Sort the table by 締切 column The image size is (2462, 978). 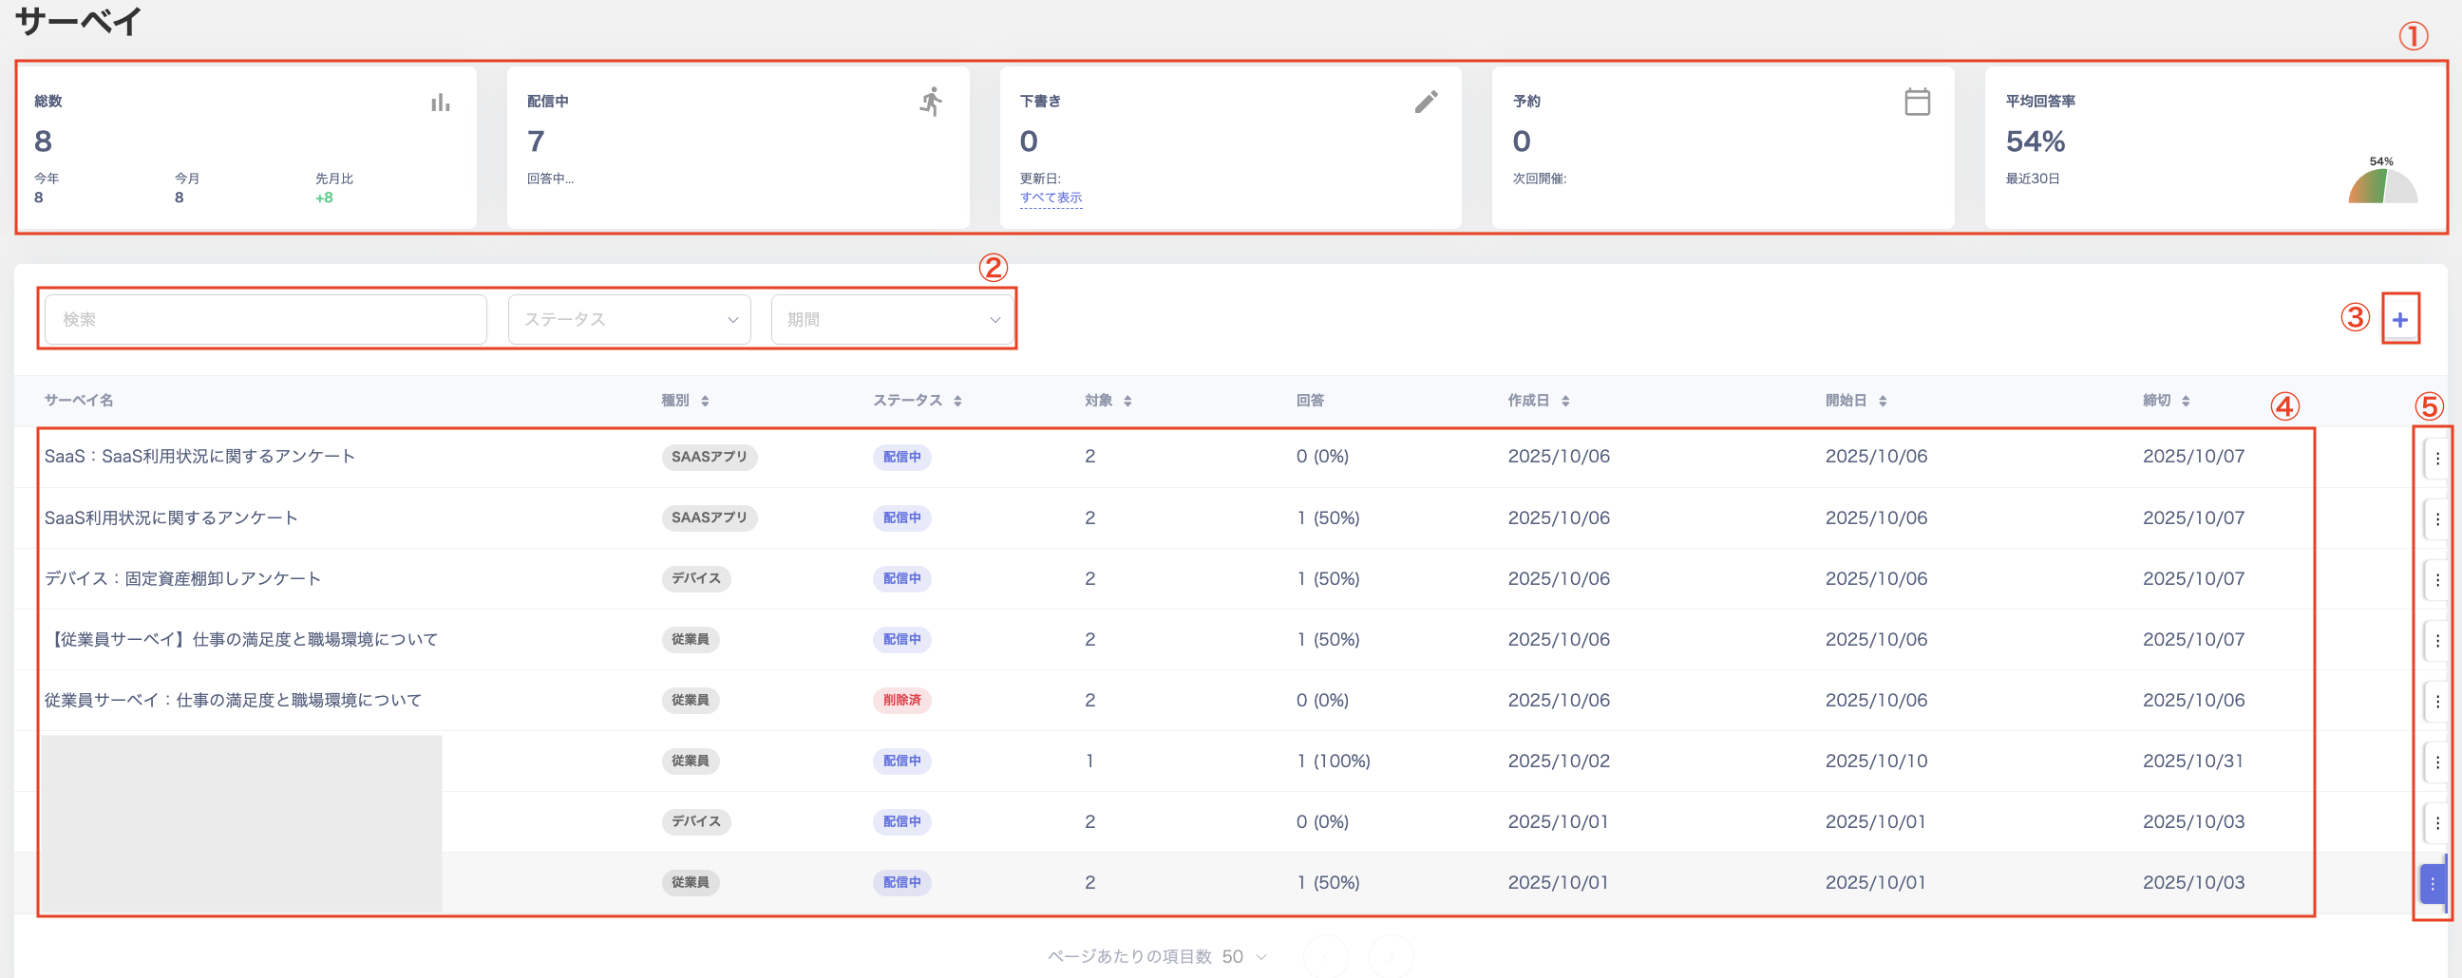tap(2165, 401)
